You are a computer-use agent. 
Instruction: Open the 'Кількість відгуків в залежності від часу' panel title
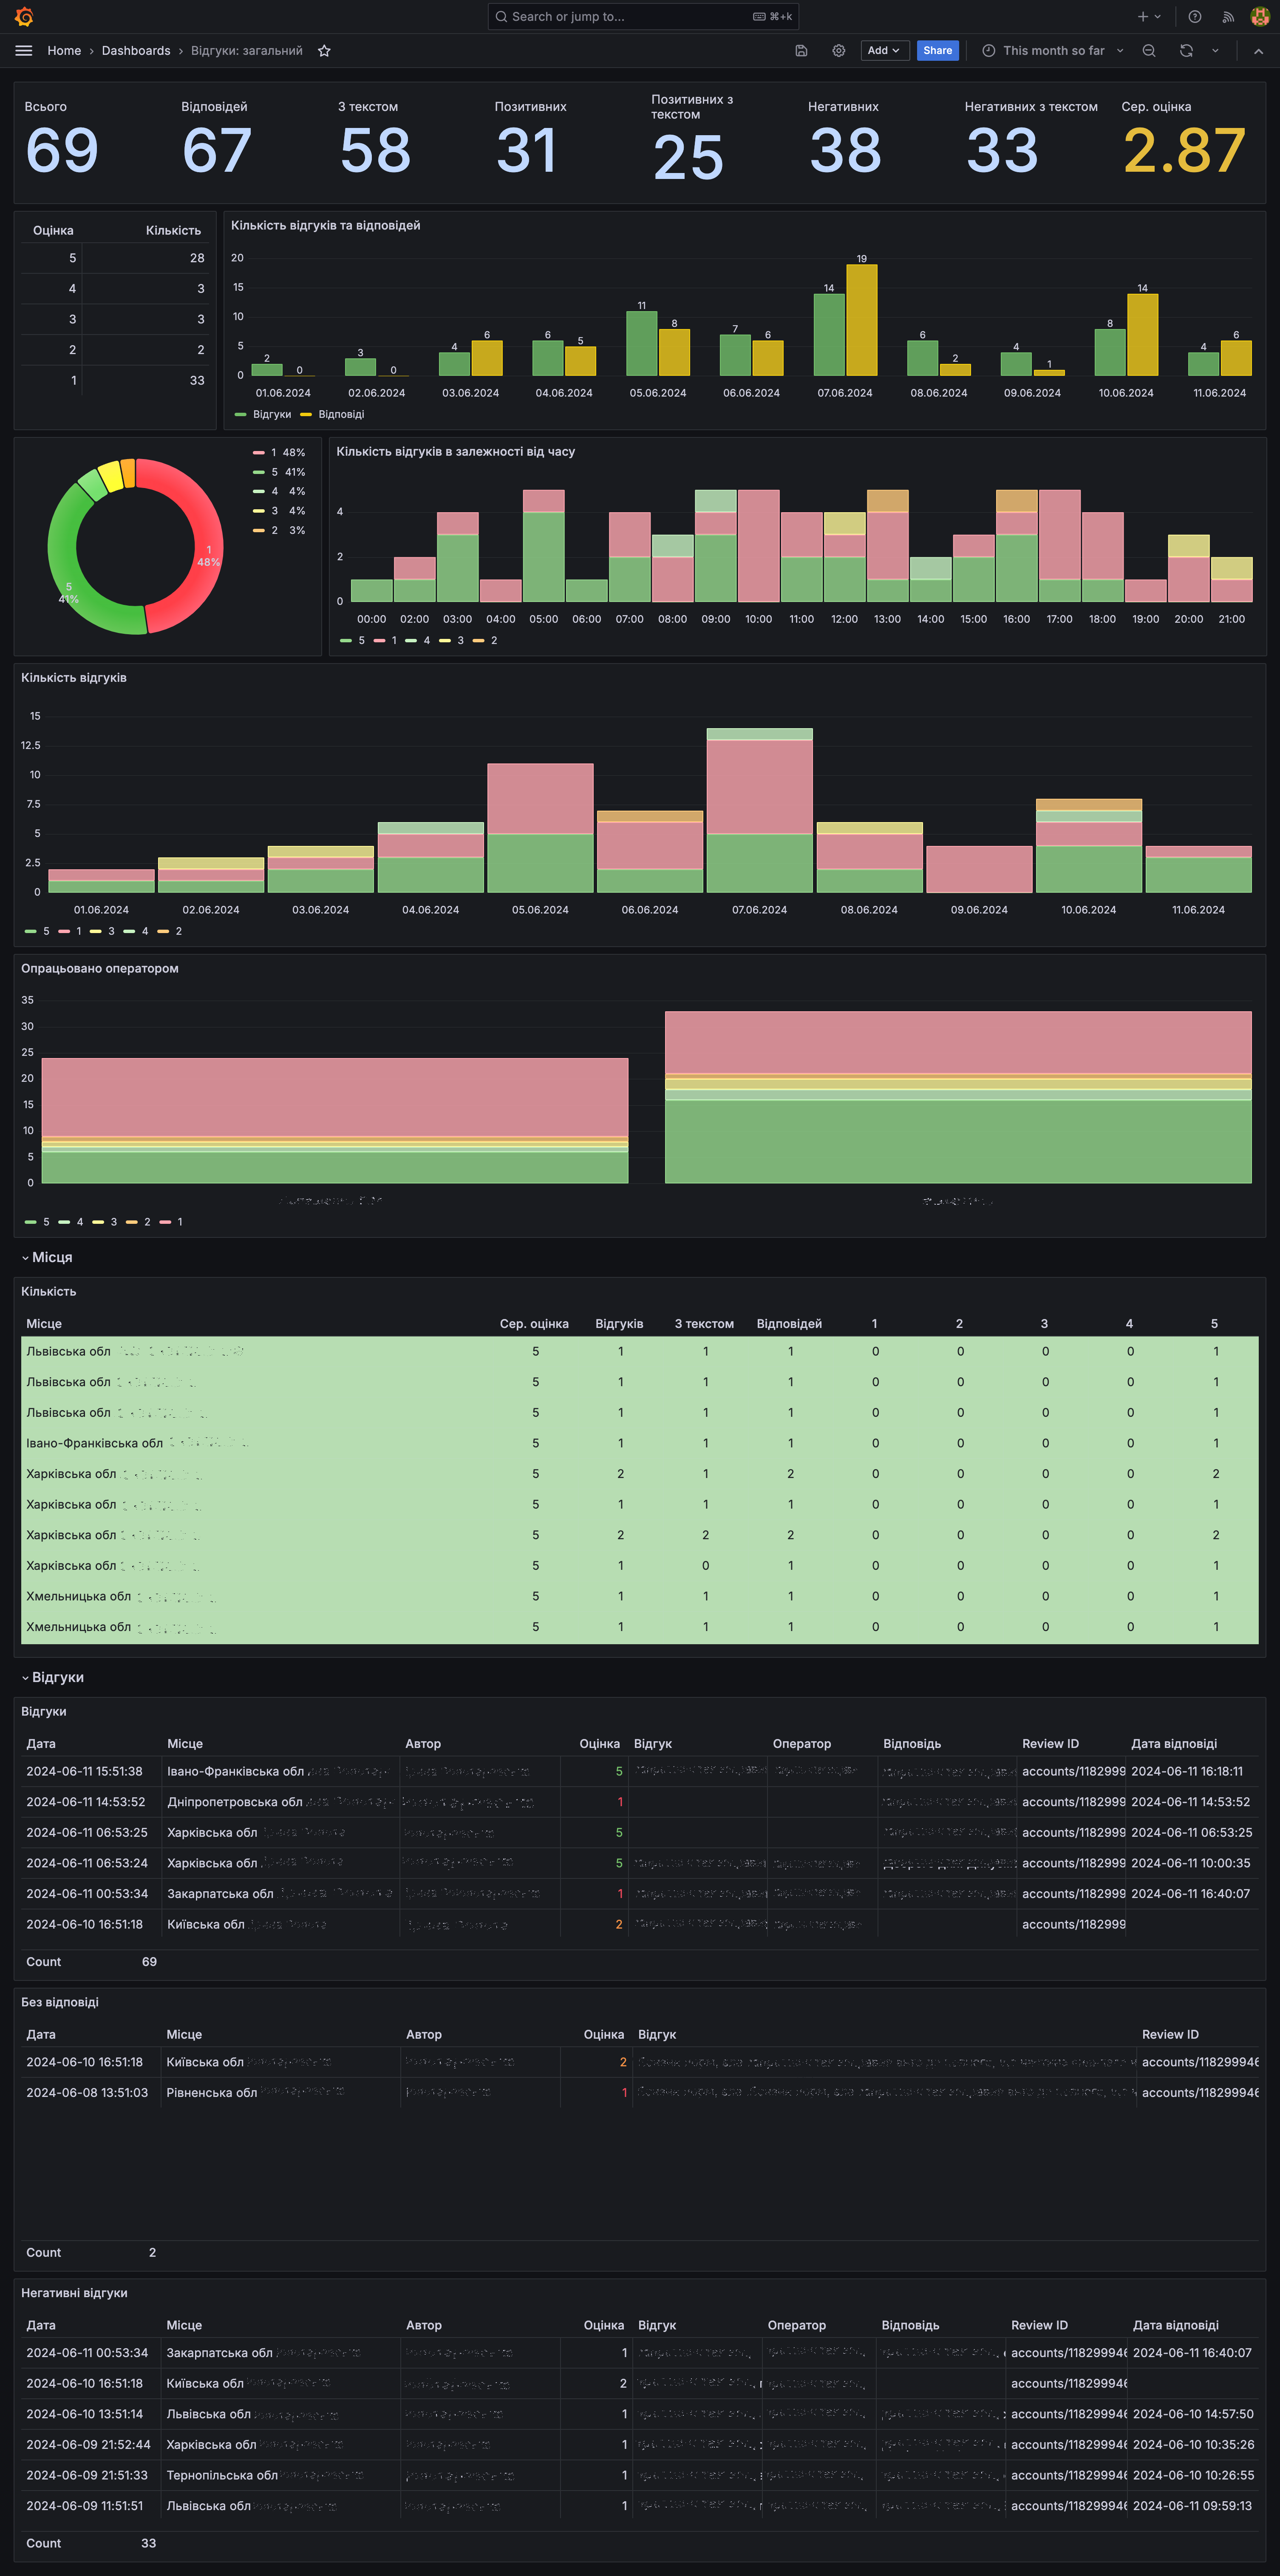(x=455, y=452)
